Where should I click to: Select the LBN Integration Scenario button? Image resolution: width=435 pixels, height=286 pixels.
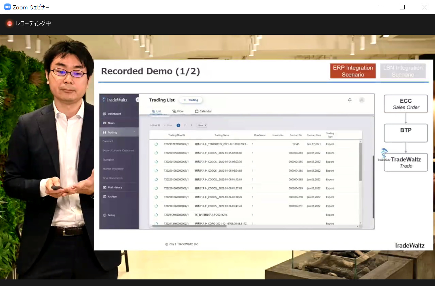click(x=403, y=71)
